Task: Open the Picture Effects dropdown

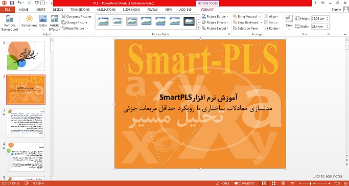Action: 227,22
